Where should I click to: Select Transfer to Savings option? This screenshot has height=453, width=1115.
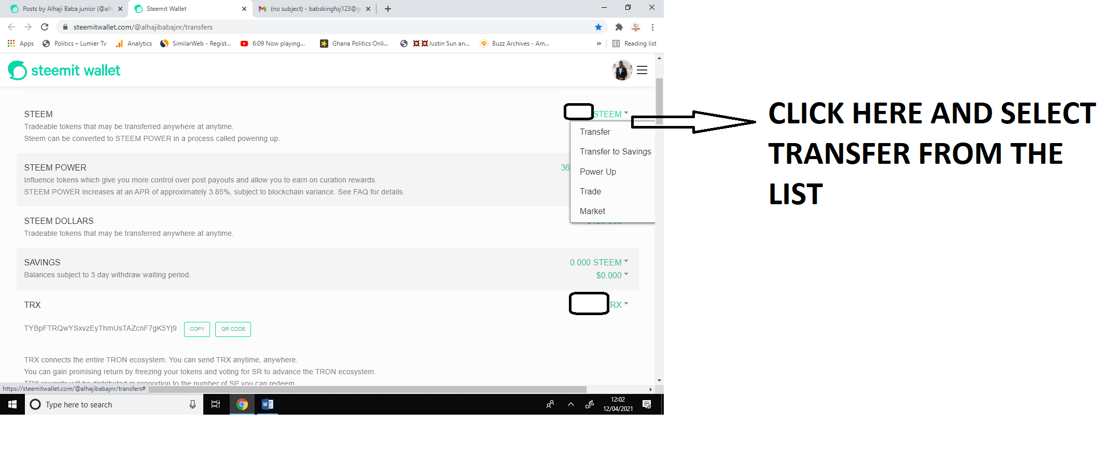point(615,151)
